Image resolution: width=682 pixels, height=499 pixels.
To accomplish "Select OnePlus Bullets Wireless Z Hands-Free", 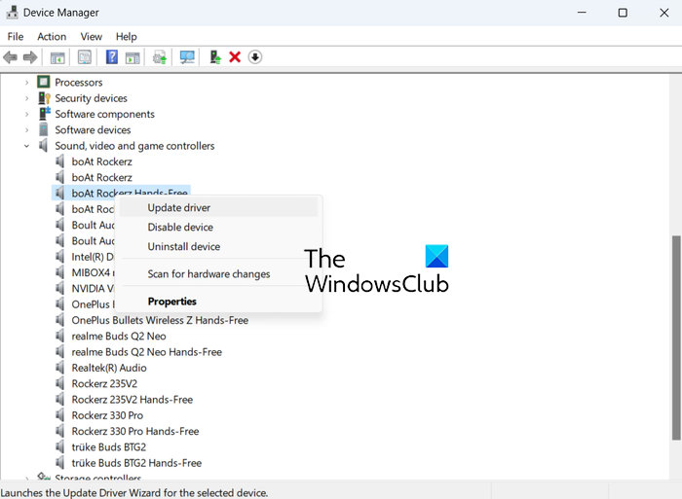I will click(x=160, y=320).
